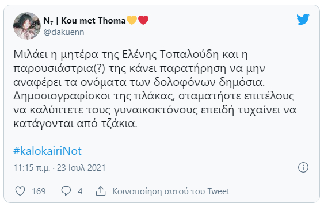
Task: Visit the @dakuenn handle link
Action: click(x=64, y=32)
